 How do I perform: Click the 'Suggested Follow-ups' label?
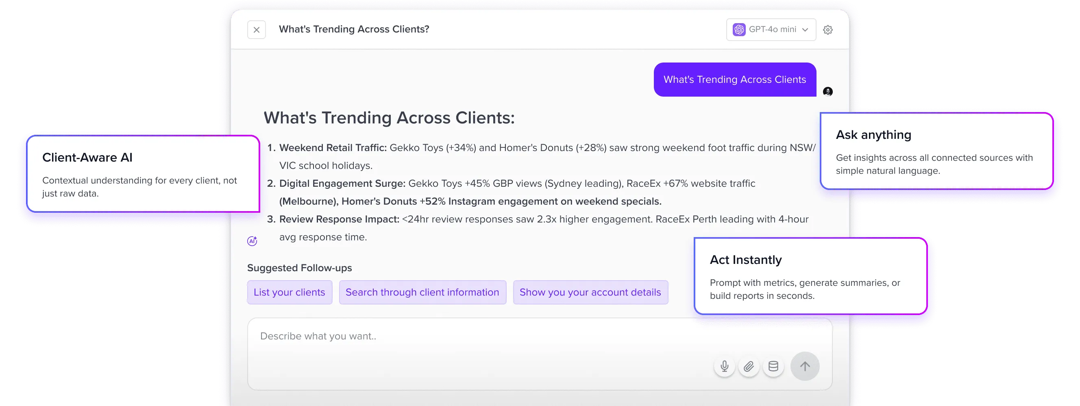coord(299,268)
